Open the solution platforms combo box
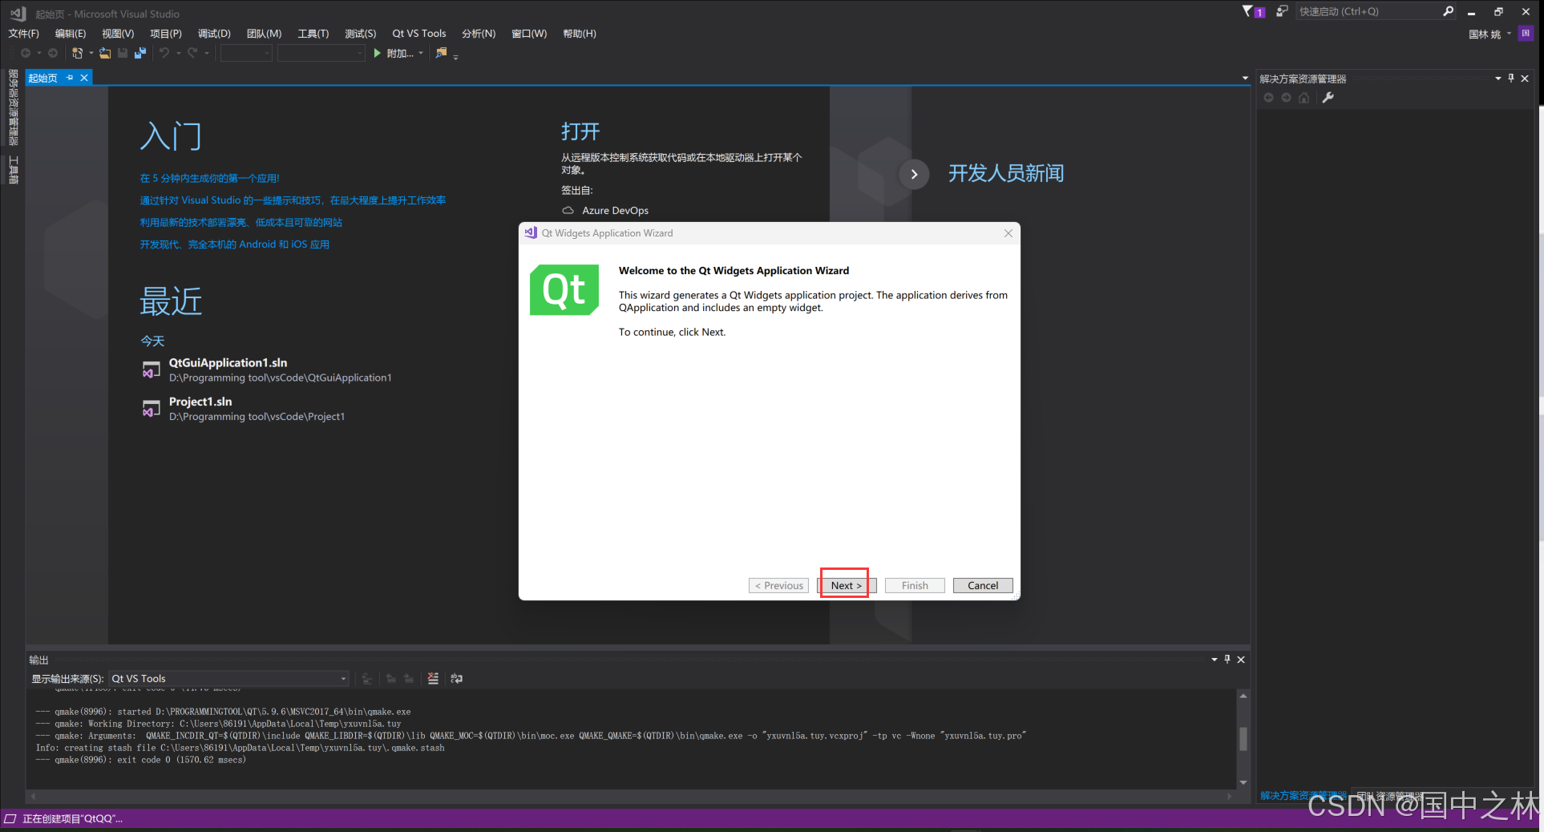1544x832 pixels. pyautogui.click(x=321, y=53)
